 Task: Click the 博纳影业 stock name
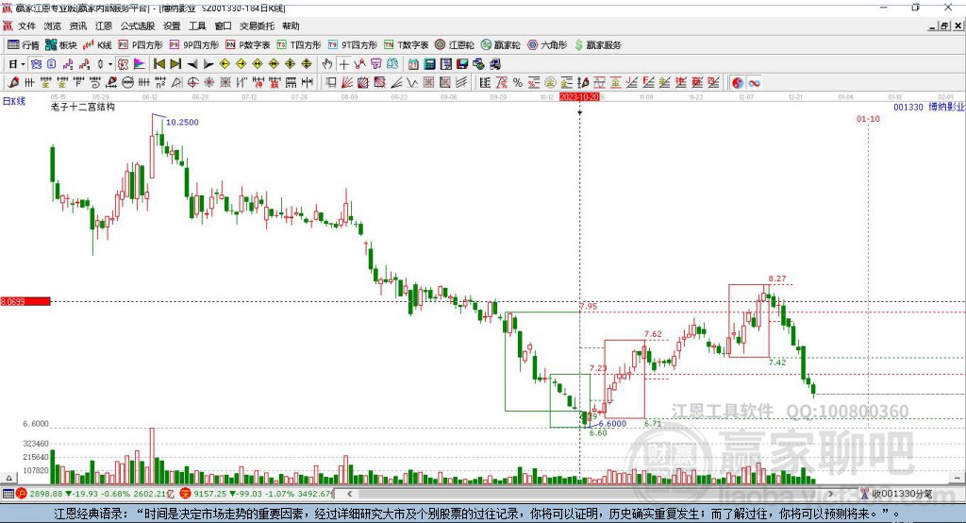945,108
